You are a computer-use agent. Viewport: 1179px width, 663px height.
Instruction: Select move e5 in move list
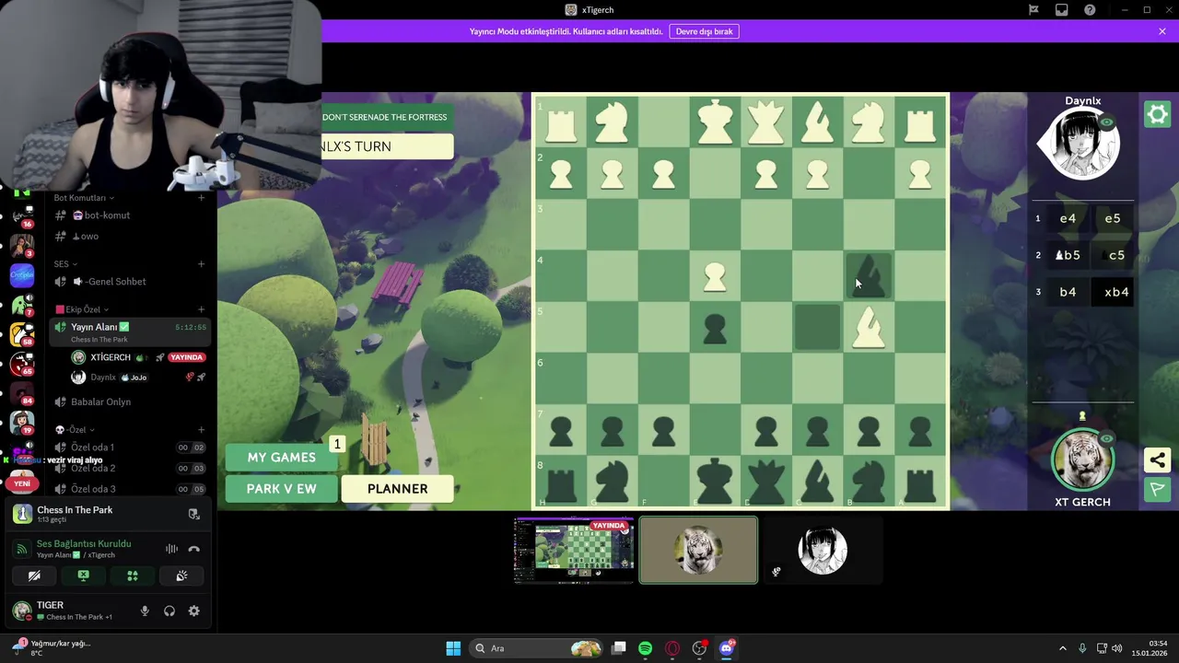point(1112,218)
